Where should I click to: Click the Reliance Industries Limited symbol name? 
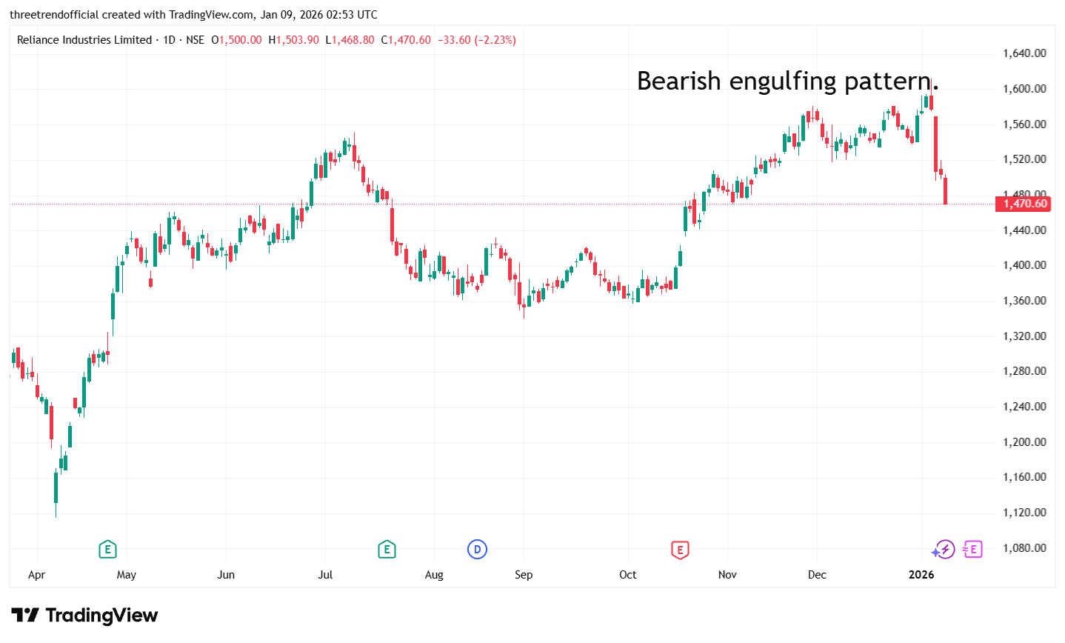[x=84, y=40]
